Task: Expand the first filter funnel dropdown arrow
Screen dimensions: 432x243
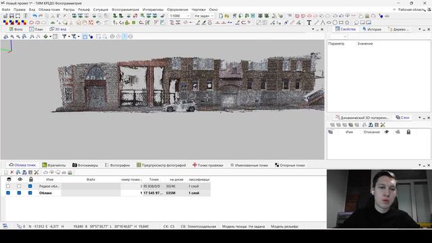Action: 69,36
